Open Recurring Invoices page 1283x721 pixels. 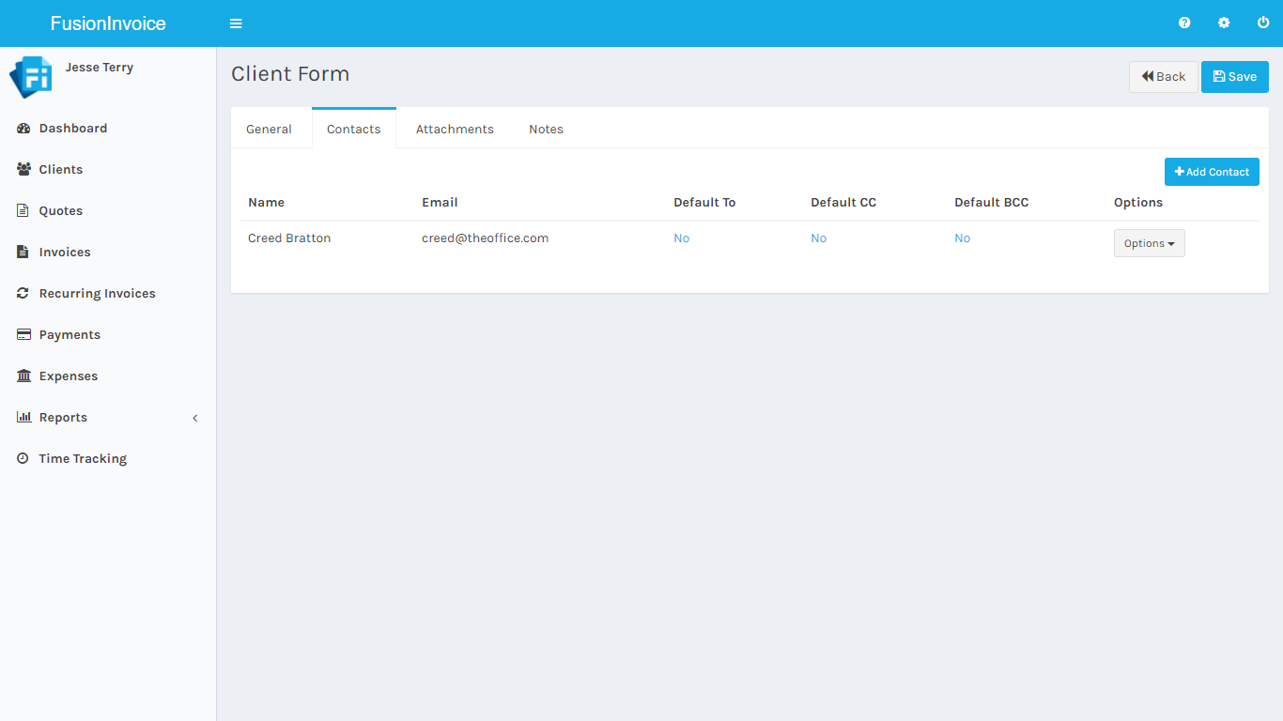[x=97, y=294]
